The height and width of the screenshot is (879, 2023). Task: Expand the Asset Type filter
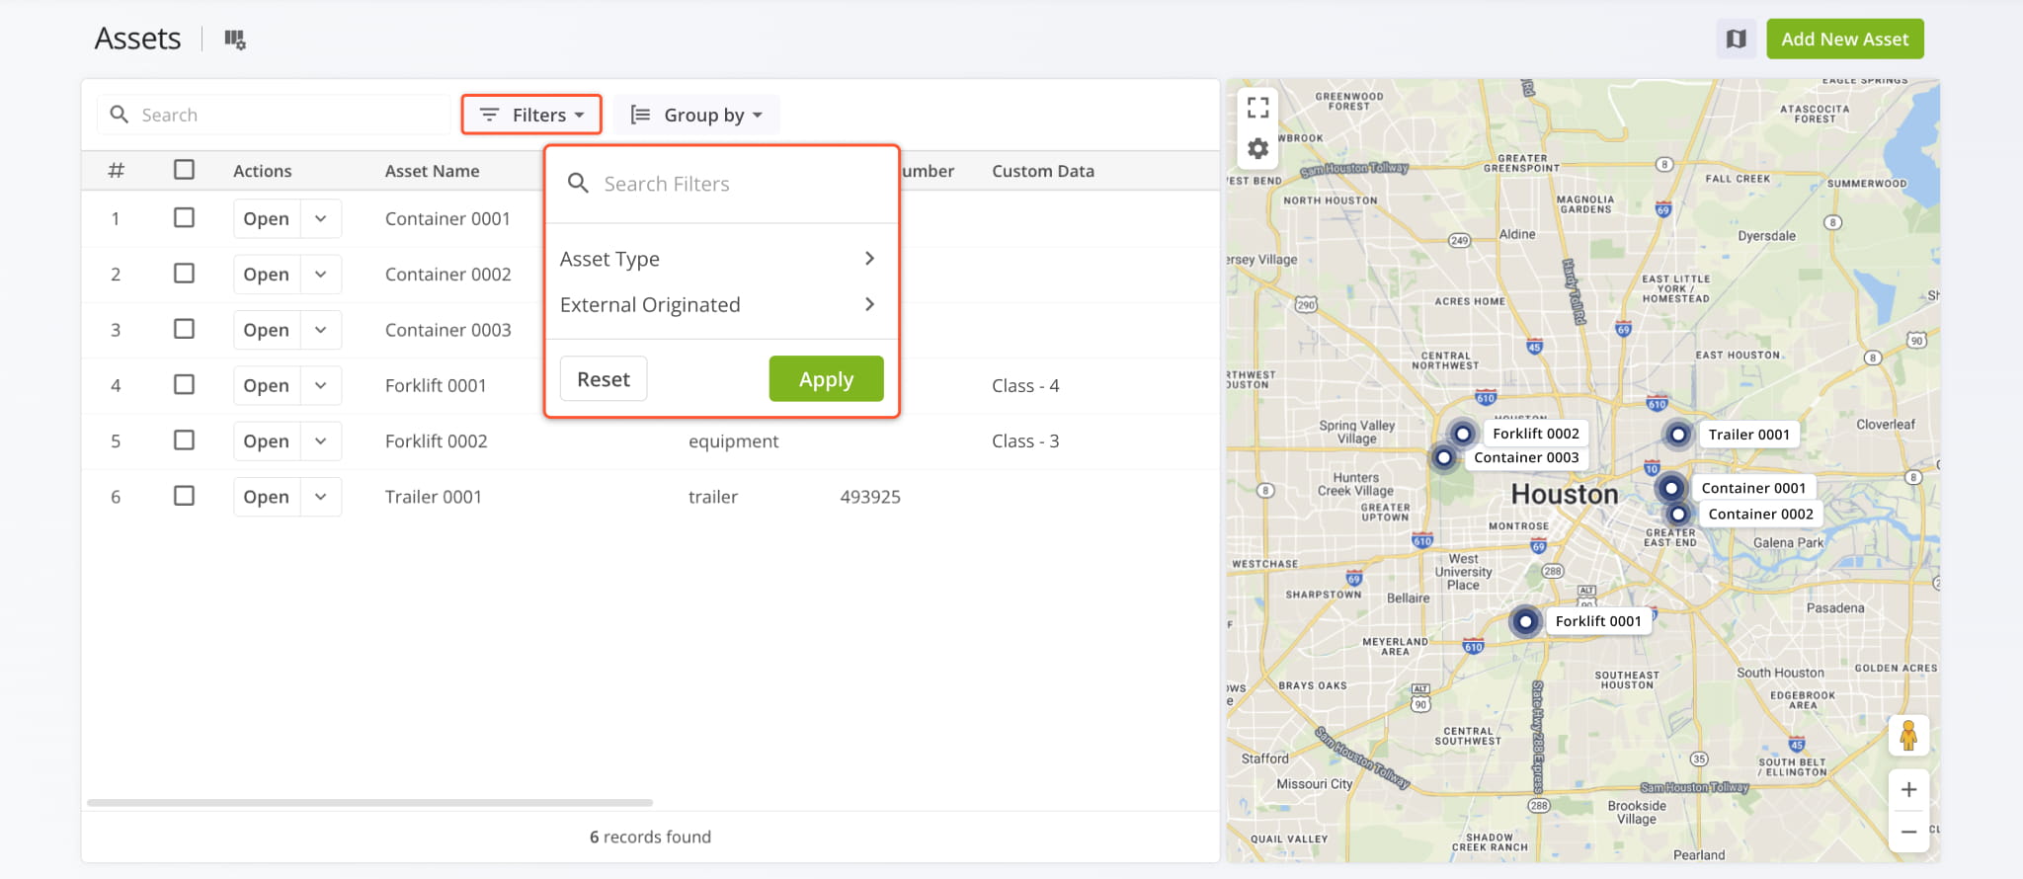720,259
